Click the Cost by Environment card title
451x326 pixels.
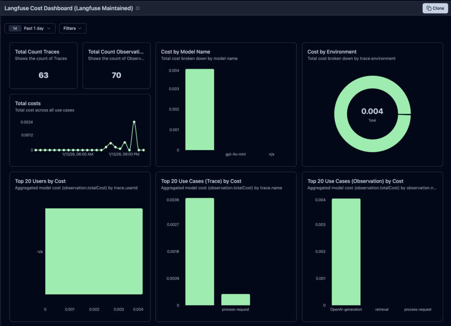(332, 52)
